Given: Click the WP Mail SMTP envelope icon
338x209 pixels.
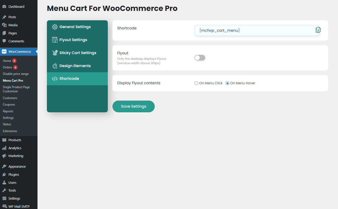Looking at the screenshot, I should tap(4, 207).
